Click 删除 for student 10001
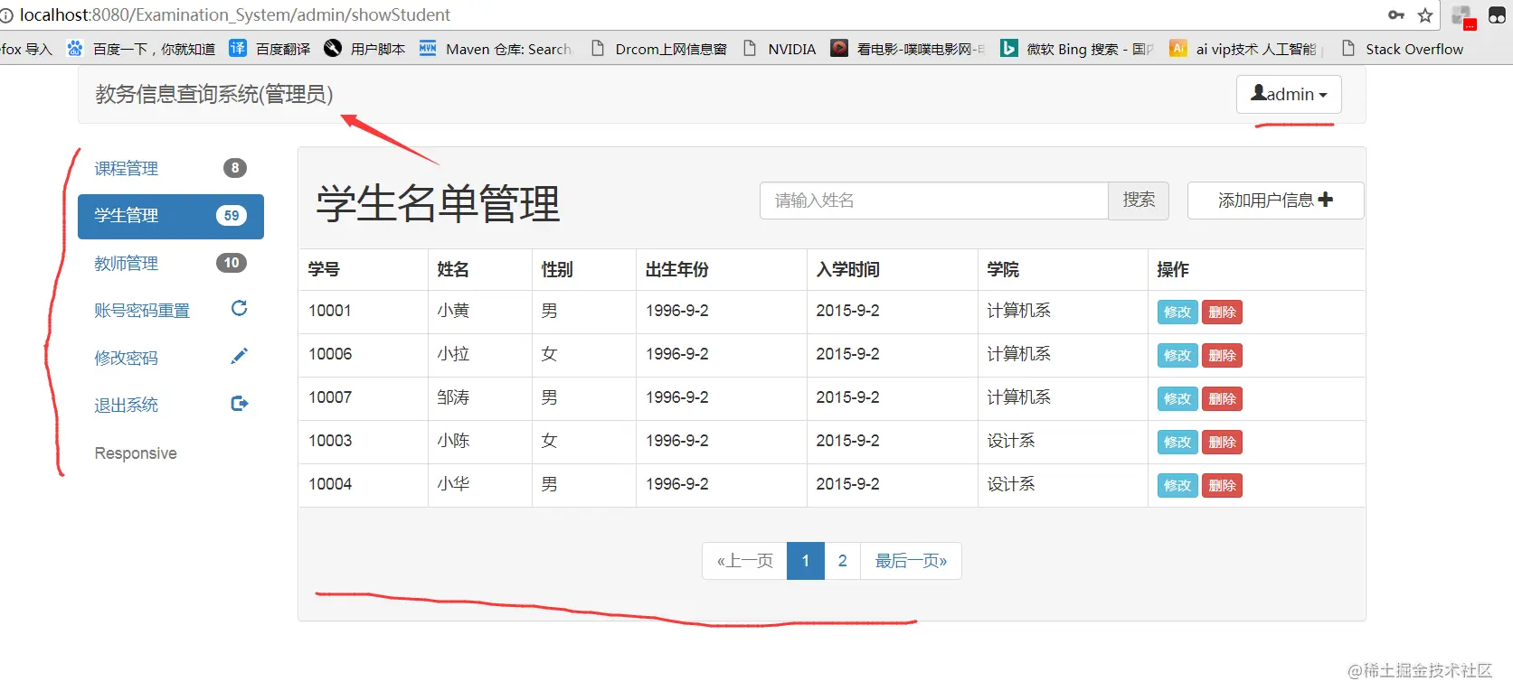The height and width of the screenshot is (700, 1513). coord(1222,312)
